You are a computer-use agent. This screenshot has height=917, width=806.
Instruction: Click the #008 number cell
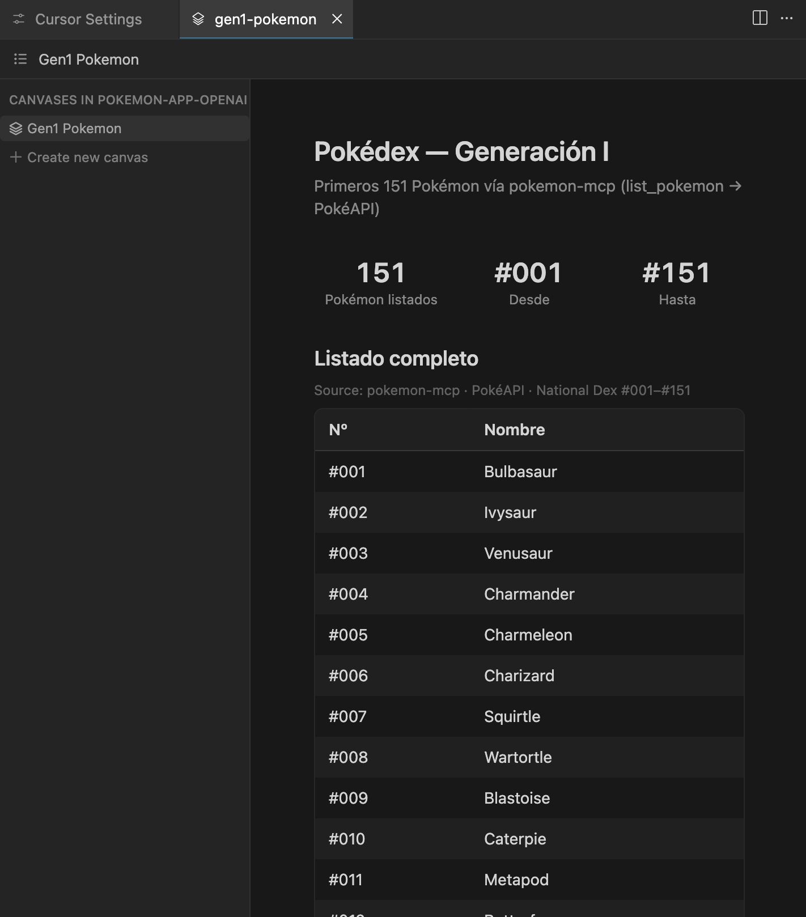click(348, 757)
